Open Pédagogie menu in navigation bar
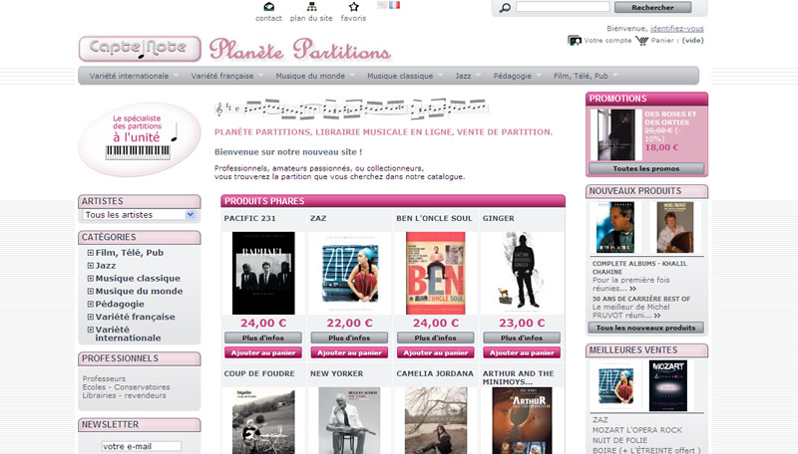This screenshot has height=454, width=798. [512, 76]
